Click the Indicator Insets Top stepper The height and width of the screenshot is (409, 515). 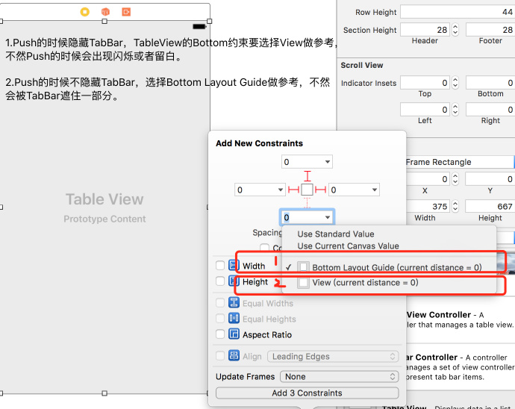455,82
